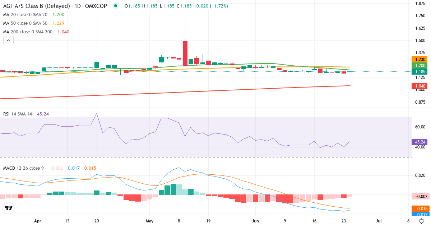Click the red MACD -0.002 axis label
Screen dimensions: 431x226
click(x=421, y=197)
